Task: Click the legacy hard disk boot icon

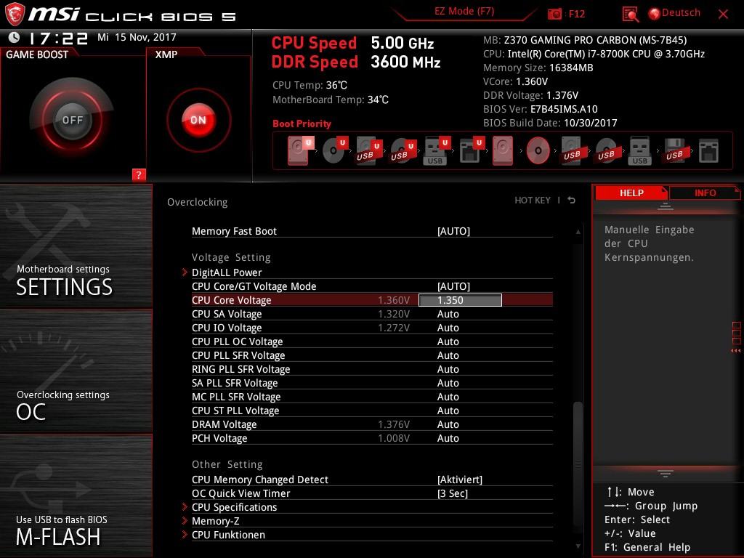Action: (x=503, y=150)
